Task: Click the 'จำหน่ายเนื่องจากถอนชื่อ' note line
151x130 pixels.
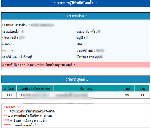Action: tap(25, 121)
